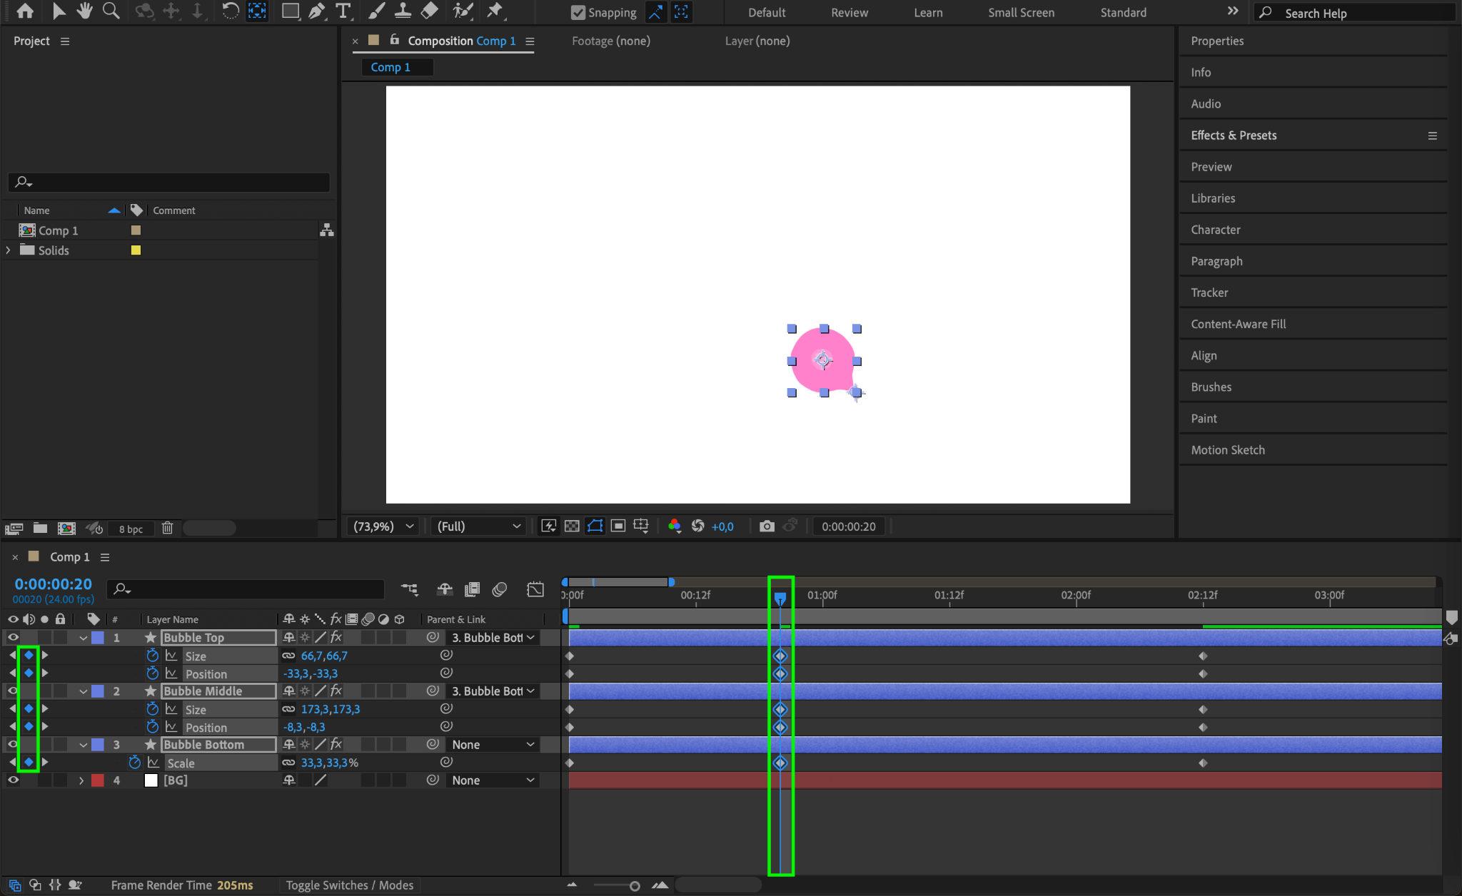Select the Scale keyframe at 02:12f
This screenshot has height=896, width=1462.
click(x=1203, y=763)
